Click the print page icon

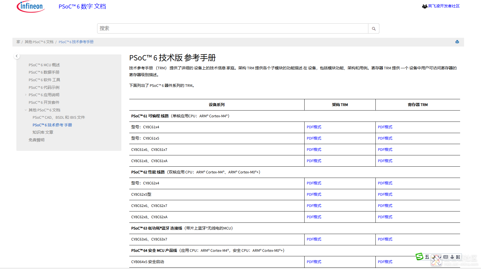(x=457, y=42)
